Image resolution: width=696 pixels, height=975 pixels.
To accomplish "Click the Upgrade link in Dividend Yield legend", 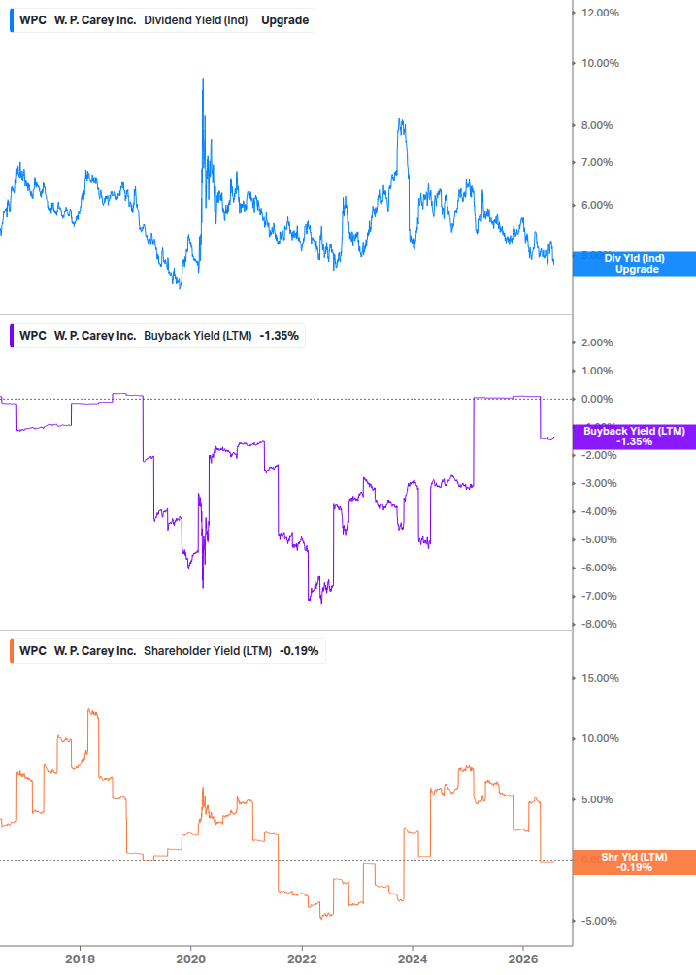I will coord(284,20).
